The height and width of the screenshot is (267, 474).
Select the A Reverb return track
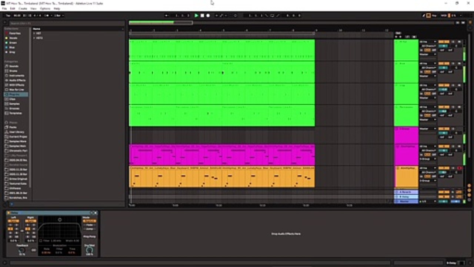tap(406, 192)
